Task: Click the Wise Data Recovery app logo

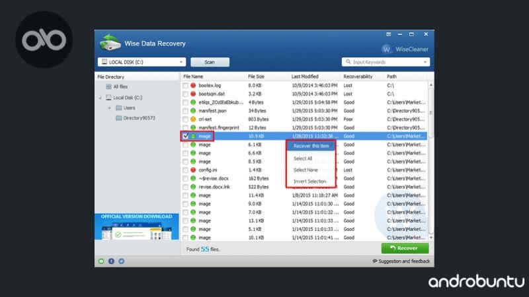Action: click(x=110, y=43)
